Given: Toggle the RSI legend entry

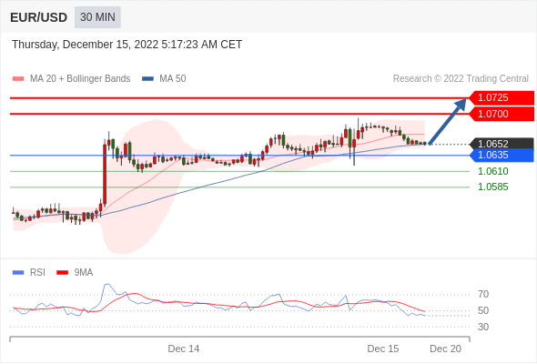Looking at the screenshot, I should [x=29, y=273].
